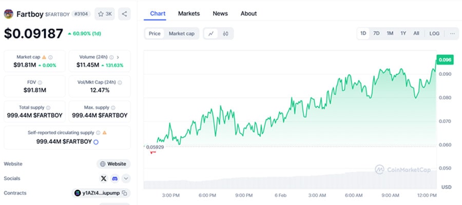Viewport: 462px width, 205px height.
Task: Show Total supply info icon
Action: (48, 108)
